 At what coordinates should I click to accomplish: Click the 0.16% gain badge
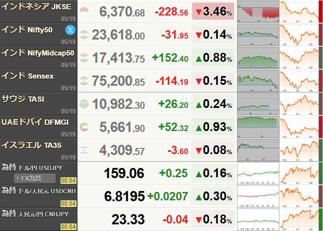213,173
